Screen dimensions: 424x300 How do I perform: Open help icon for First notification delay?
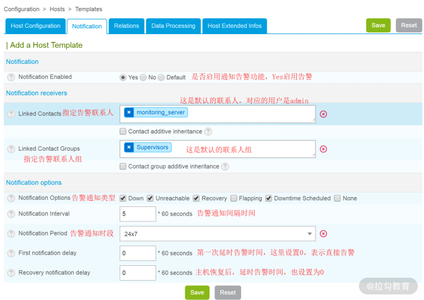point(11,254)
